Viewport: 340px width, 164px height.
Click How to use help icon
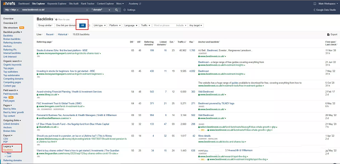[x=56, y=19]
